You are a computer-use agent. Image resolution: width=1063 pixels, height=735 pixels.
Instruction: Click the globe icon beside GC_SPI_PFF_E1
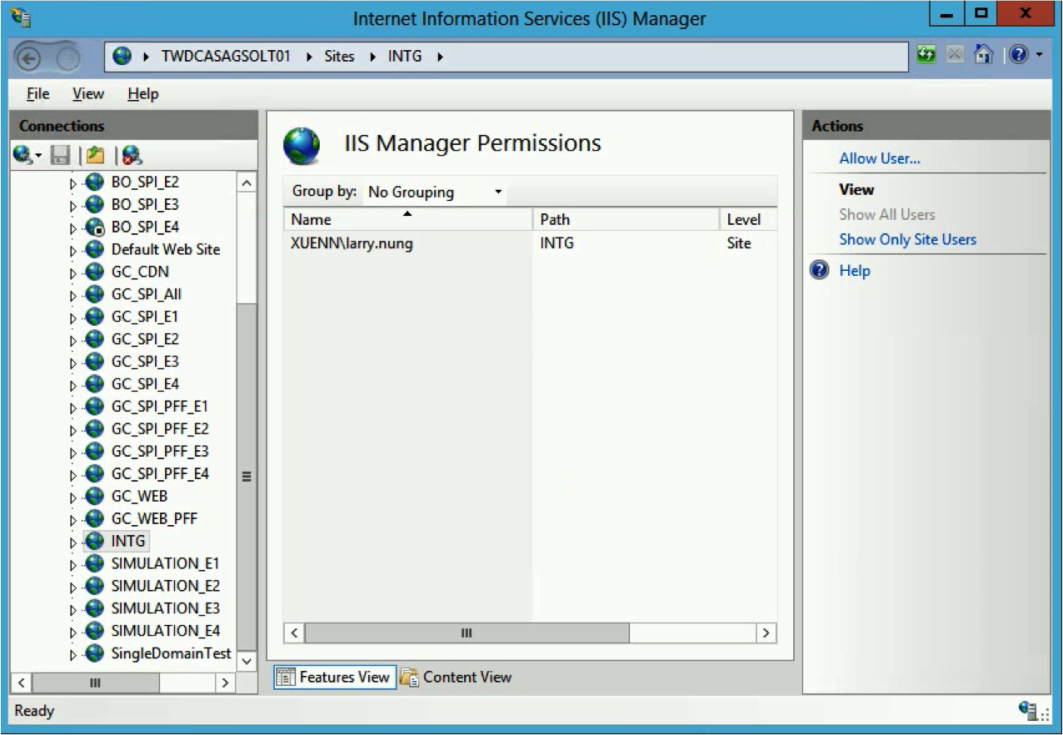tap(94, 407)
